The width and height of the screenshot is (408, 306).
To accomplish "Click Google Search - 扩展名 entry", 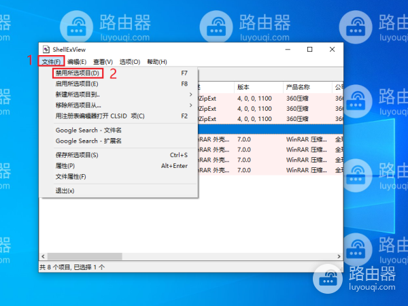I will pos(120,141).
